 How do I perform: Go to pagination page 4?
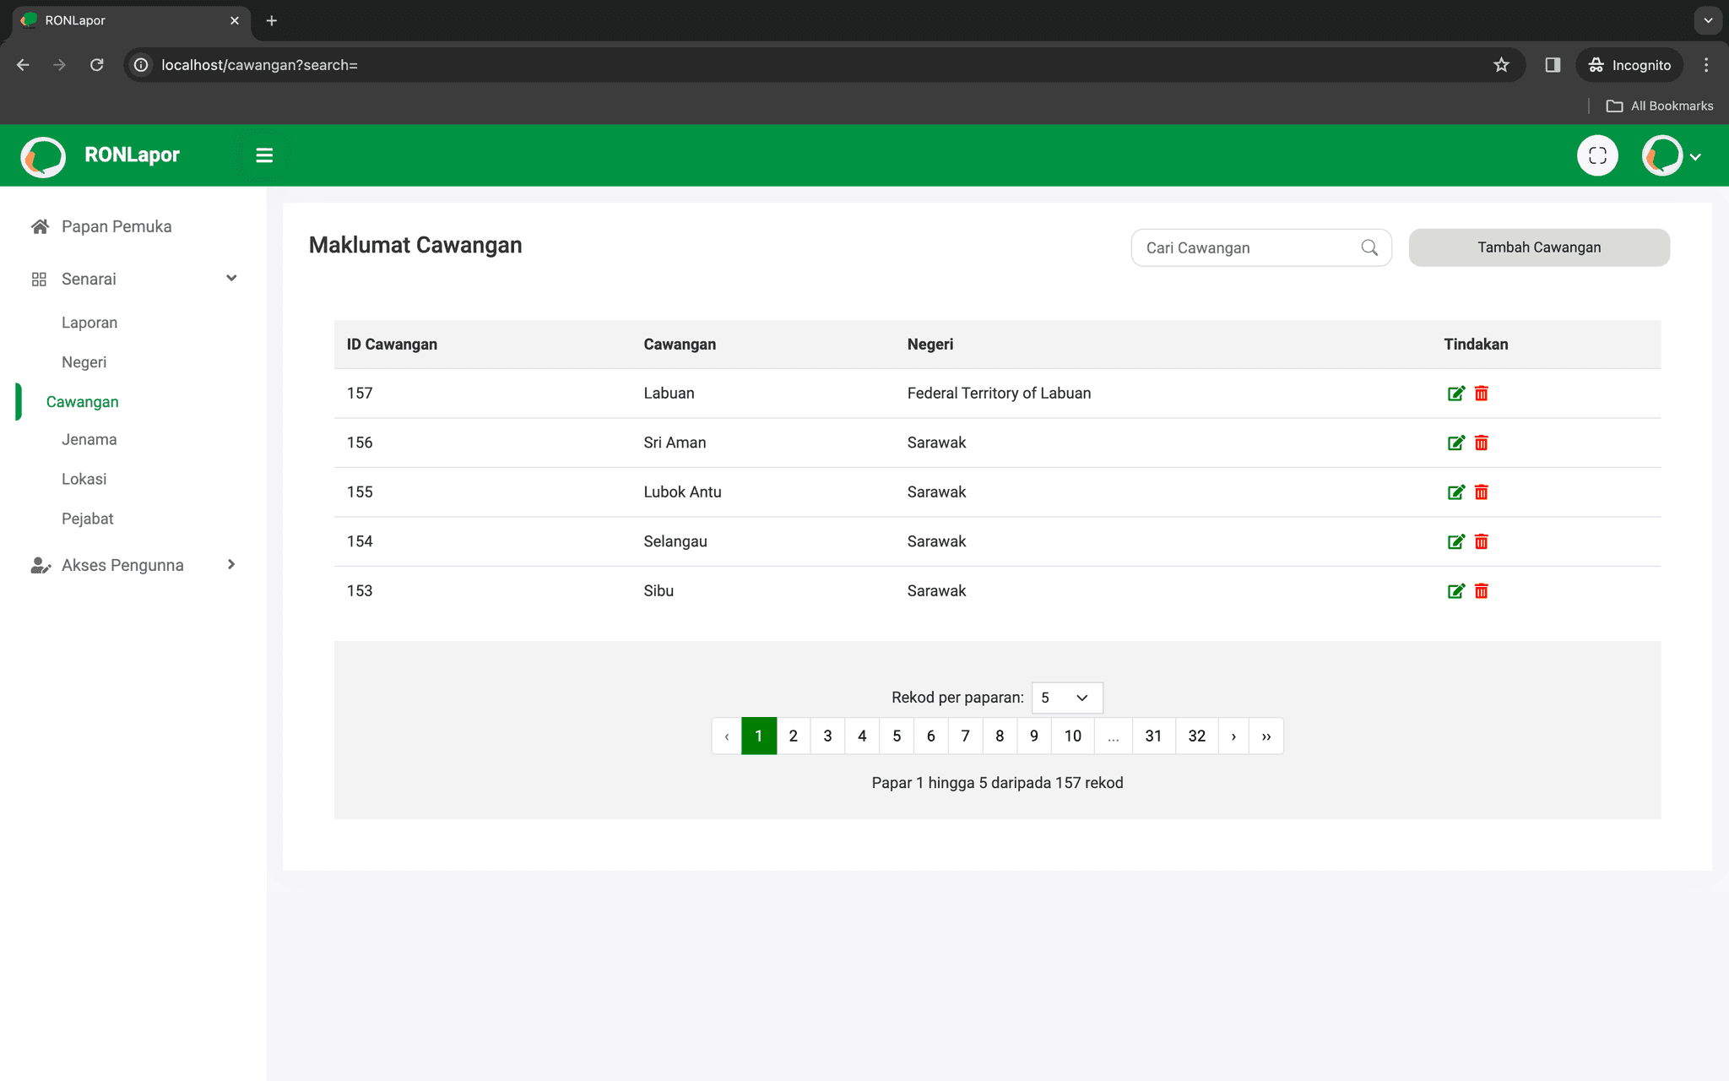[862, 736]
